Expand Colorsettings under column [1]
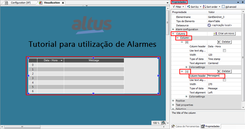Viewport: 245px width, 129px height. 186,96
